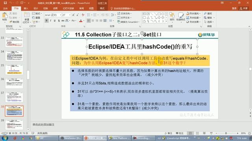Select slide 36 thumbnail
Image resolution: width=252 pixels, height=141 pixels.
[14, 83]
